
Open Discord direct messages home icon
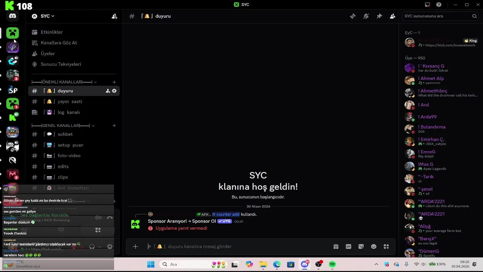click(12, 16)
